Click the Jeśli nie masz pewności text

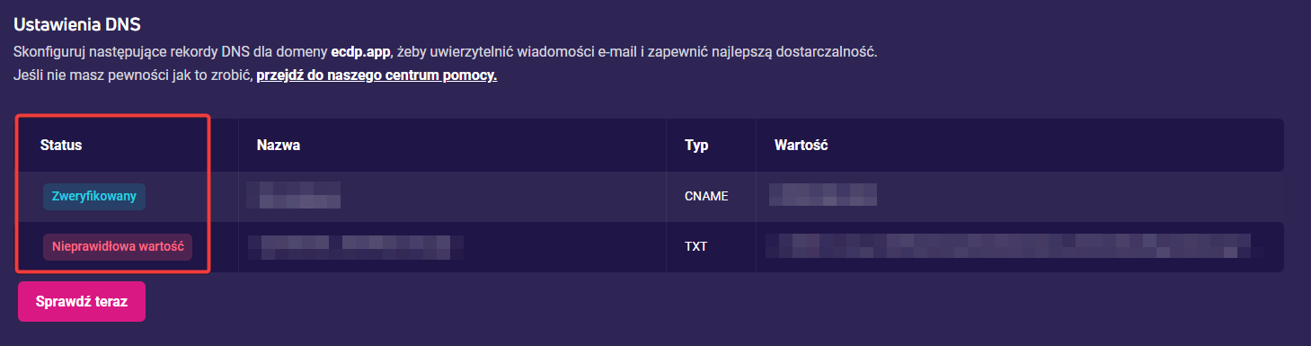(x=133, y=75)
